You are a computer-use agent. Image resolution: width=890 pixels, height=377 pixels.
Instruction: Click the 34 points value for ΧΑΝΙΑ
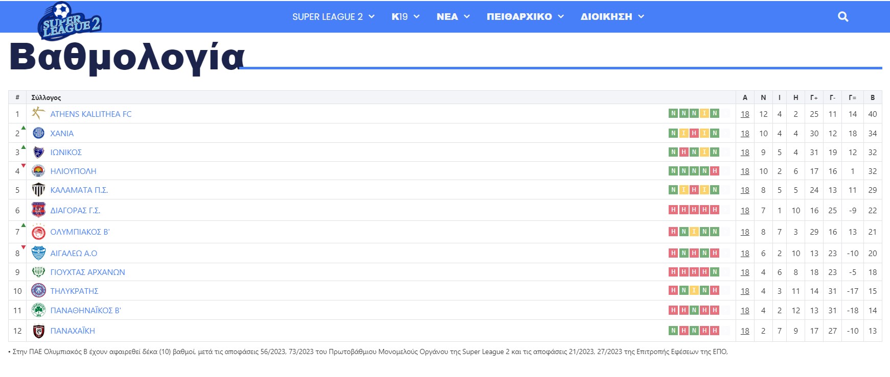point(873,133)
